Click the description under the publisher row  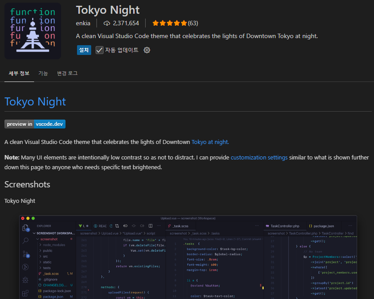point(197,36)
